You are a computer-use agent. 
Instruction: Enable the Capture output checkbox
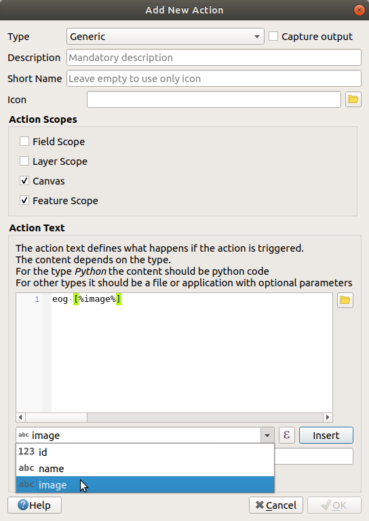click(273, 36)
